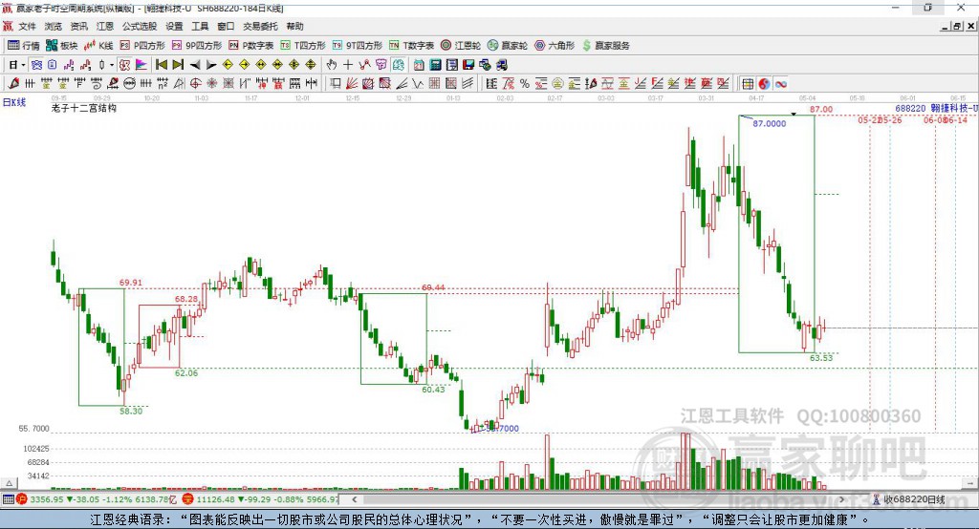
Task: Click the 69.91 price label
Action: coord(130,283)
